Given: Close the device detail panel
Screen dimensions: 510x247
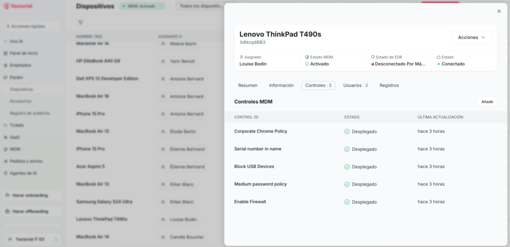Looking at the screenshot, I should tap(499, 11).
